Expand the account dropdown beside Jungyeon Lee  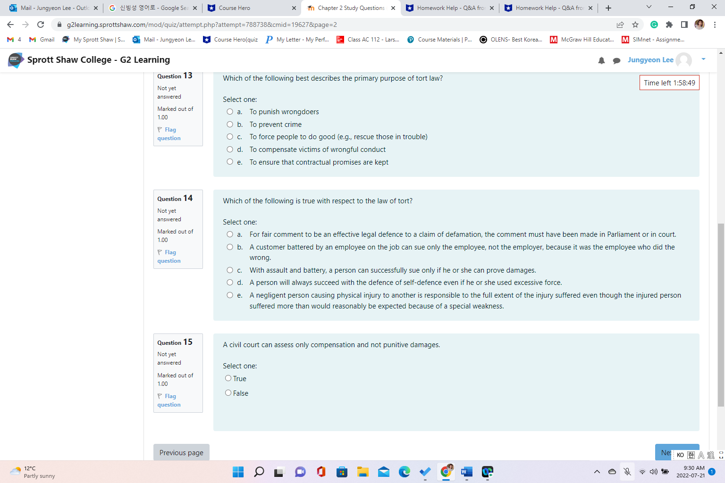[x=703, y=60]
